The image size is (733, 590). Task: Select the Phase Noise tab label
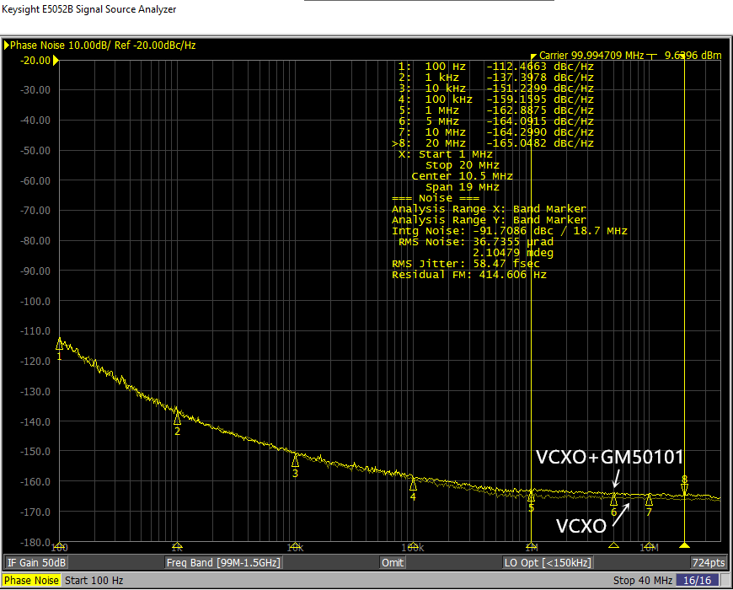[x=31, y=580]
